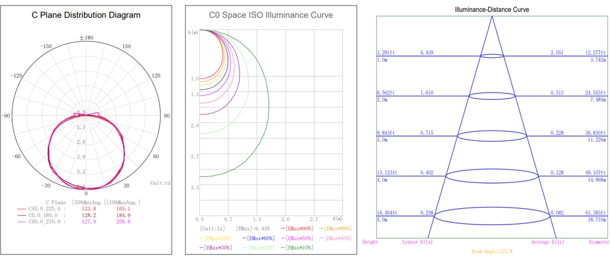Click the '18.710m' diameter value

(x=597, y=220)
